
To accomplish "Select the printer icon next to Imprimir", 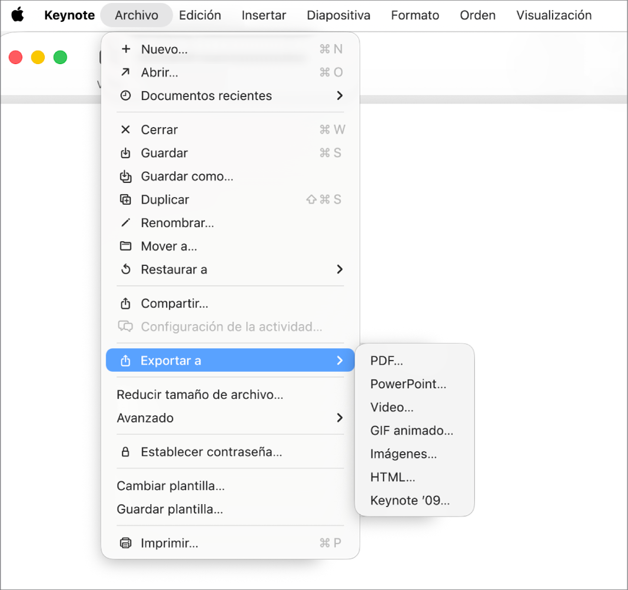I will 126,542.
